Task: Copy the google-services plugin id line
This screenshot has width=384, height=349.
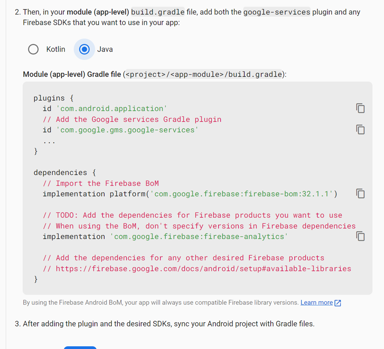Action: pyautogui.click(x=360, y=130)
